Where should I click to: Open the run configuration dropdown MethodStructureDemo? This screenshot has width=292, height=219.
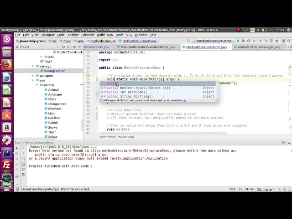[214, 41]
